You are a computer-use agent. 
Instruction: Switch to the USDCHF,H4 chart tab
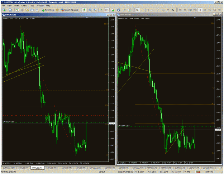pyautogui.click(x=194, y=168)
